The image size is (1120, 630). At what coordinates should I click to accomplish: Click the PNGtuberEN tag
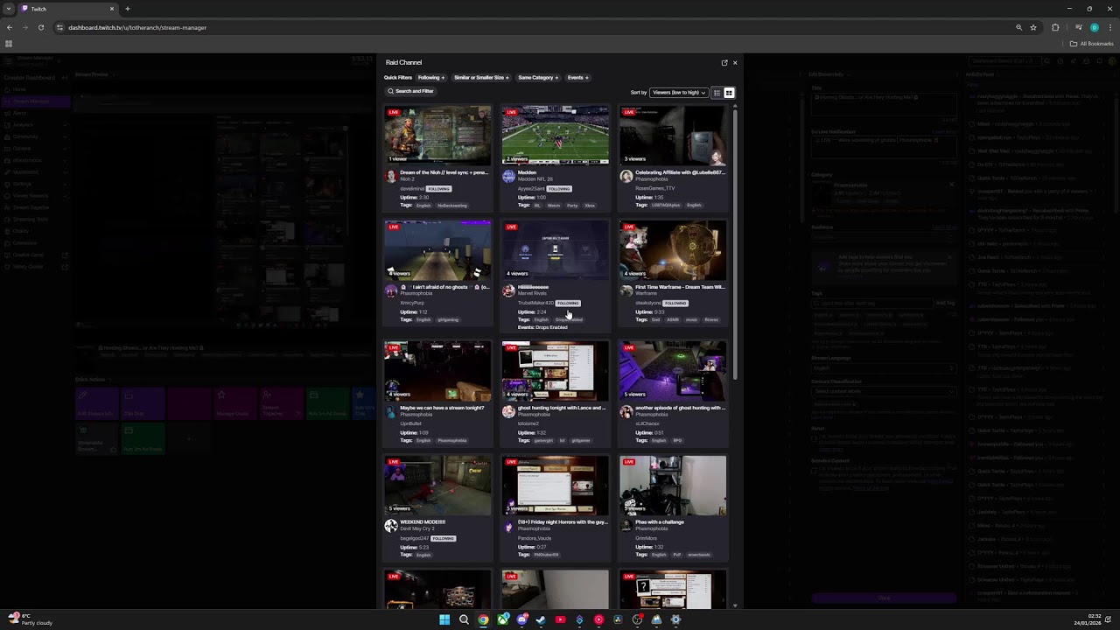click(546, 555)
